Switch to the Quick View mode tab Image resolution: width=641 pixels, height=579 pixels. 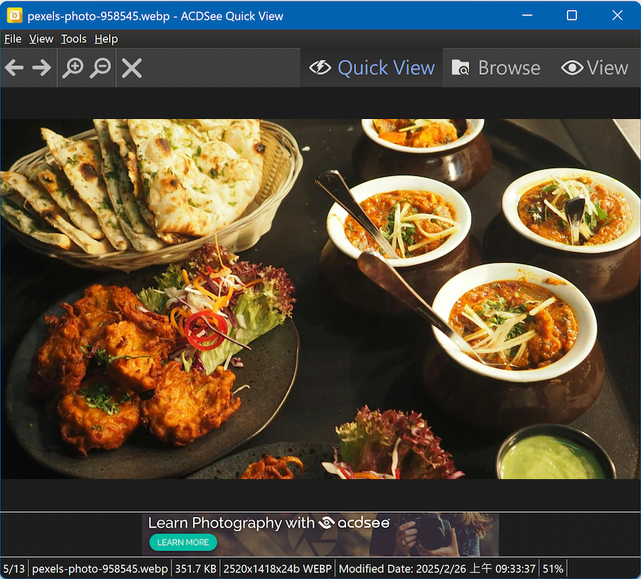point(372,68)
